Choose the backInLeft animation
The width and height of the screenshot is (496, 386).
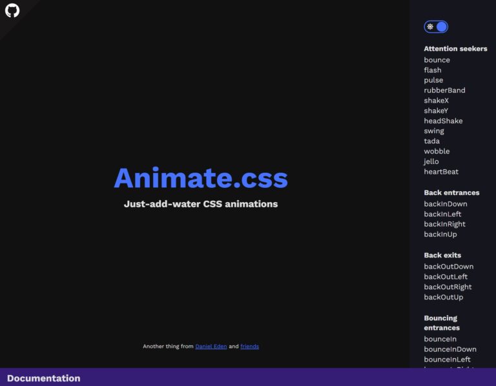(x=442, y=214)
